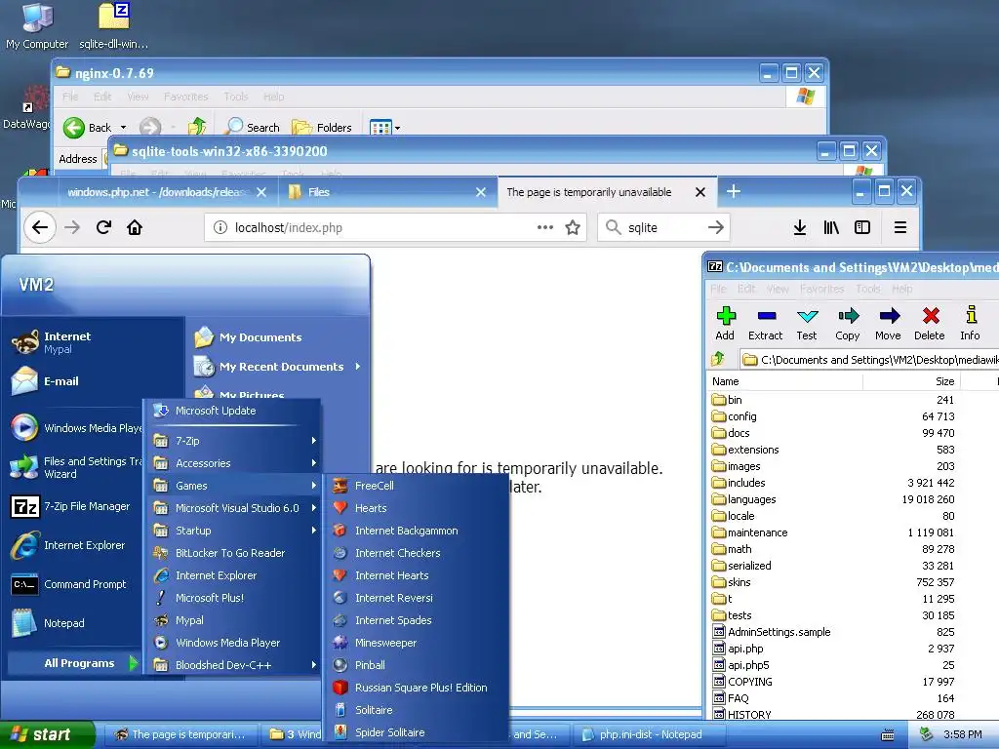The width and height of the screenshot is (999, 749).
Task: Open Microsoft Update from the programs menu
Action: coord(234,411)
